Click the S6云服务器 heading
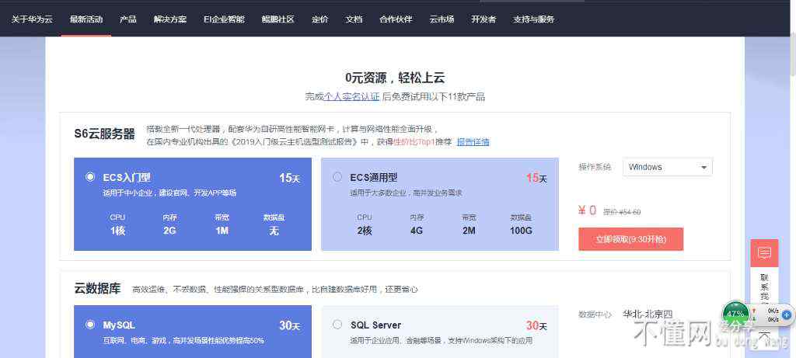Viewport: 796px width, 358px height. [105, 134]
